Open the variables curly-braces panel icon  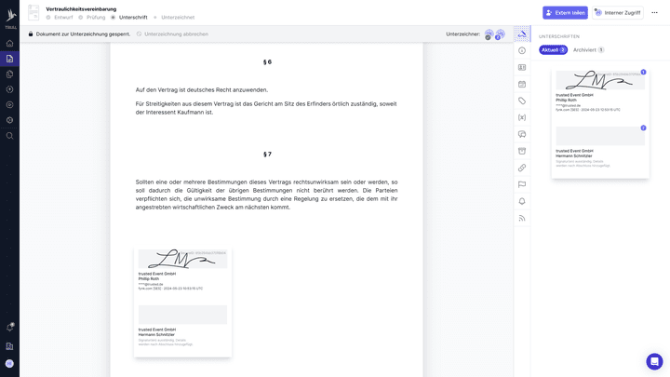522,117
